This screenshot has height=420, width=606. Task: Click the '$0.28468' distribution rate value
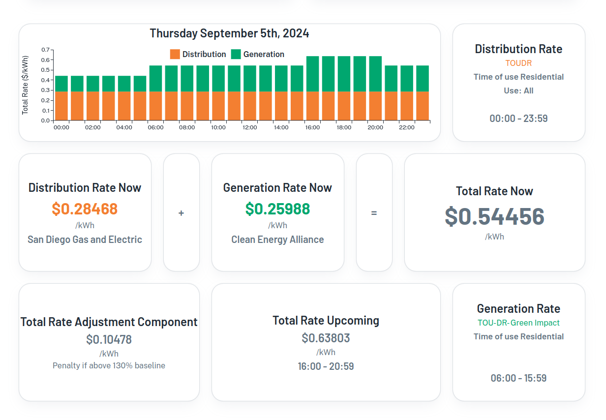[85, 209]
